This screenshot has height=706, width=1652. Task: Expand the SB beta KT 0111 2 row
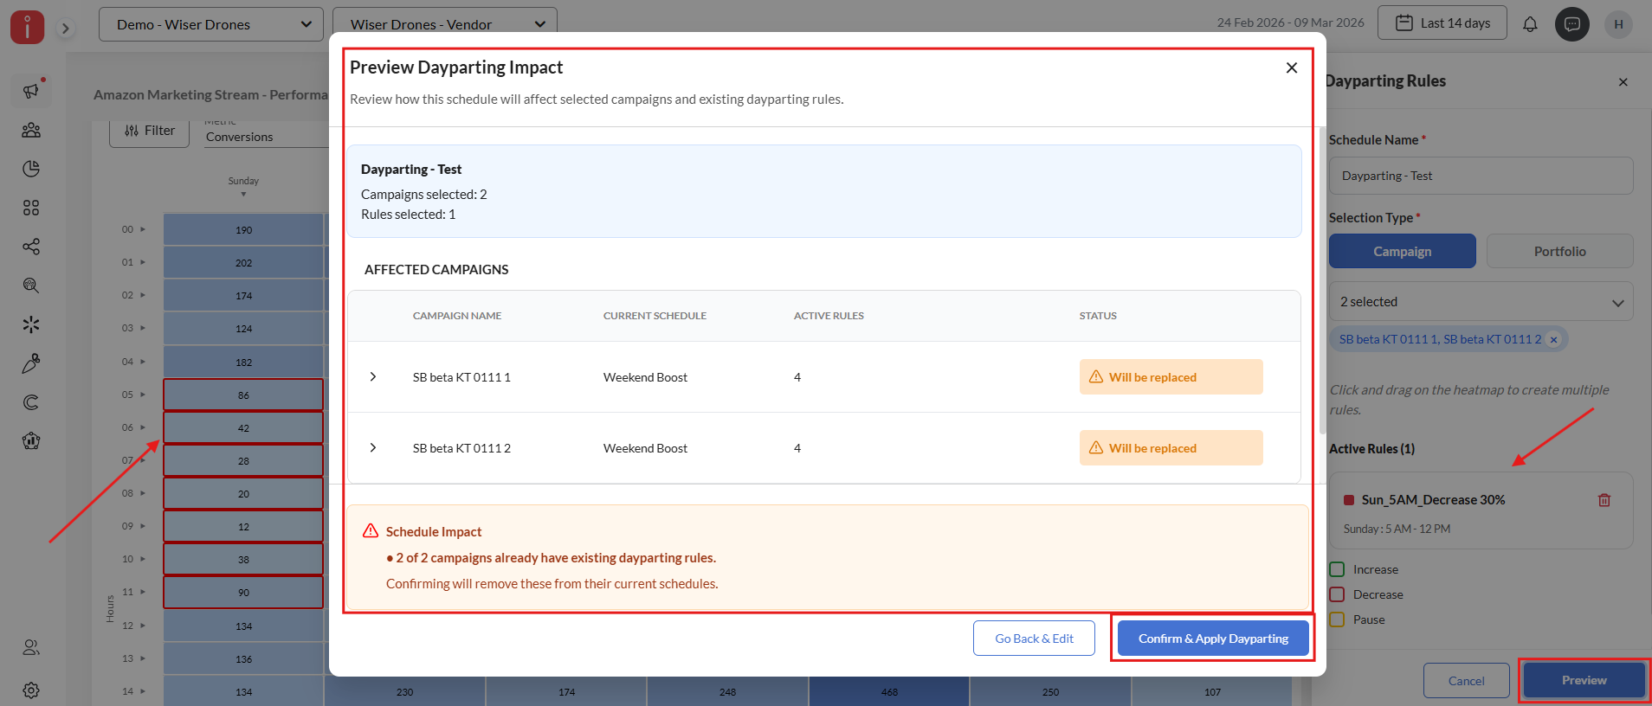(x=373, y=448)
